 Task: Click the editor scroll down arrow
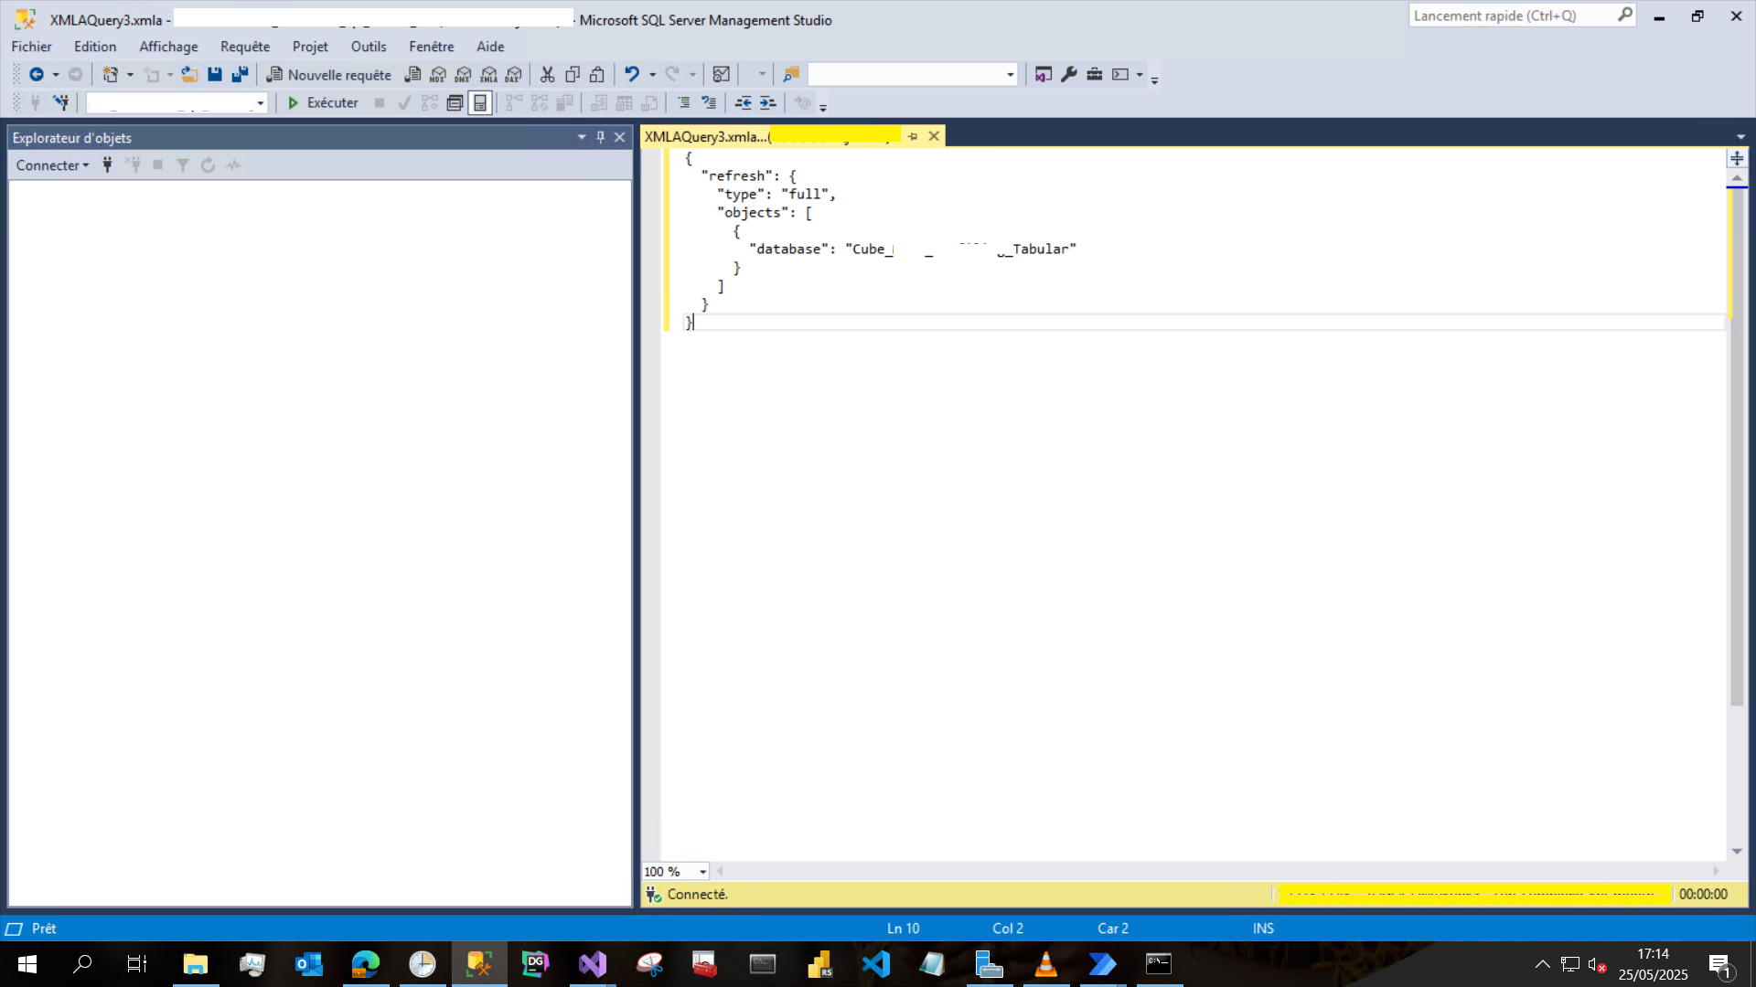click(x=1737, y=852)
